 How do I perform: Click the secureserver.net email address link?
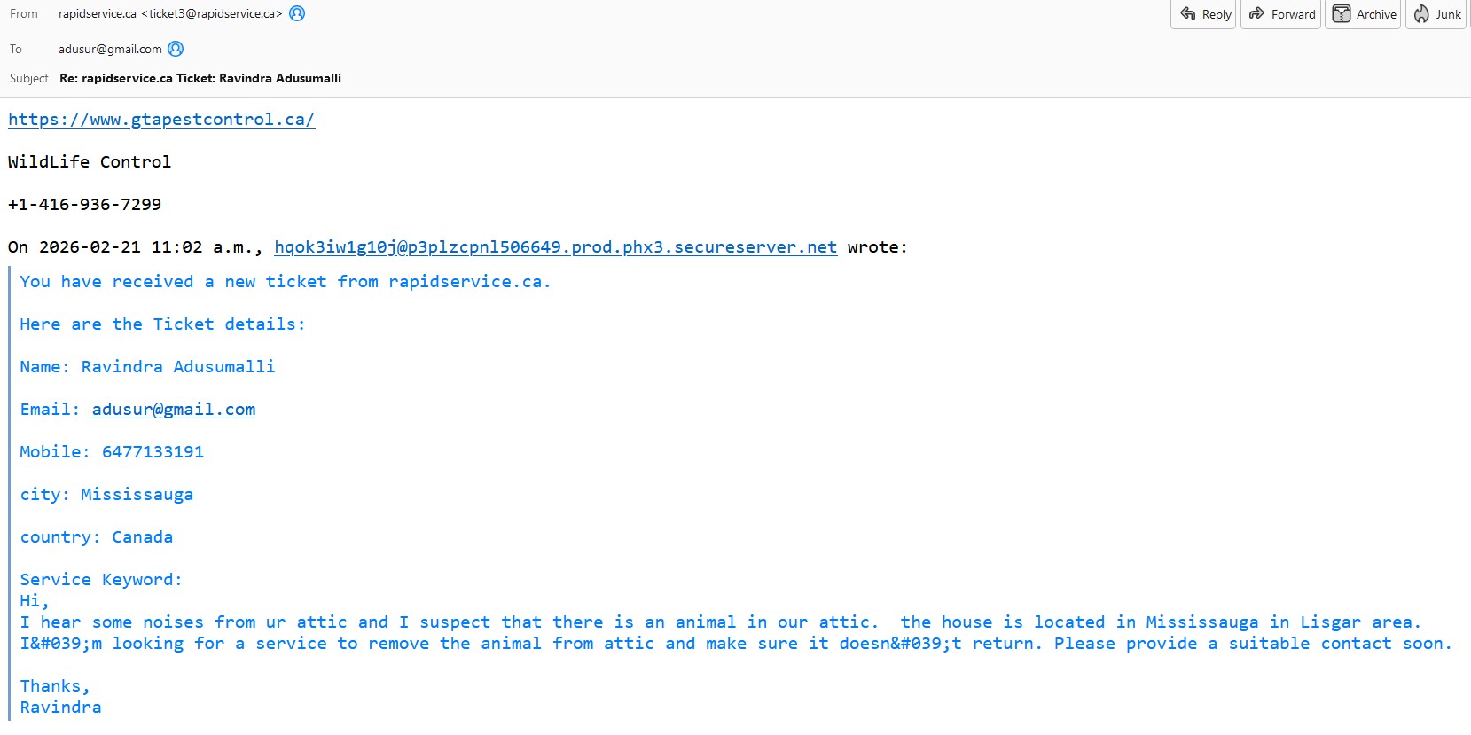click(x=555, y=247)
